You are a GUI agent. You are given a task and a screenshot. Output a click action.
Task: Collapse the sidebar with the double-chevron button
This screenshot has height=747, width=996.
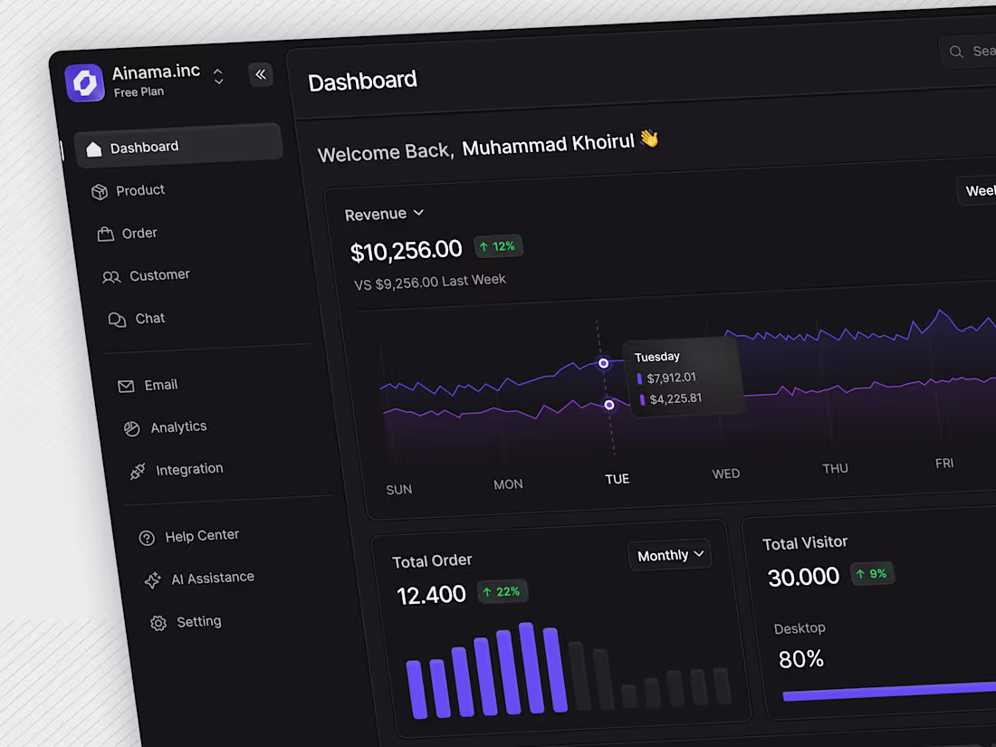click(x=261, y=74)
